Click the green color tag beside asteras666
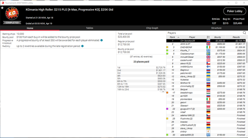 [167, 135]
